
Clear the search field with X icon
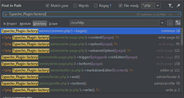178,14
